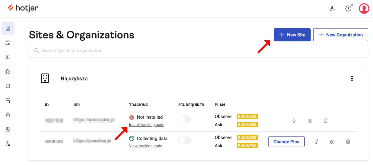The width and height of the screenshot is (373, 165).
Task: Open the sliders settings sidebar icon
Action: click(8, 100)
